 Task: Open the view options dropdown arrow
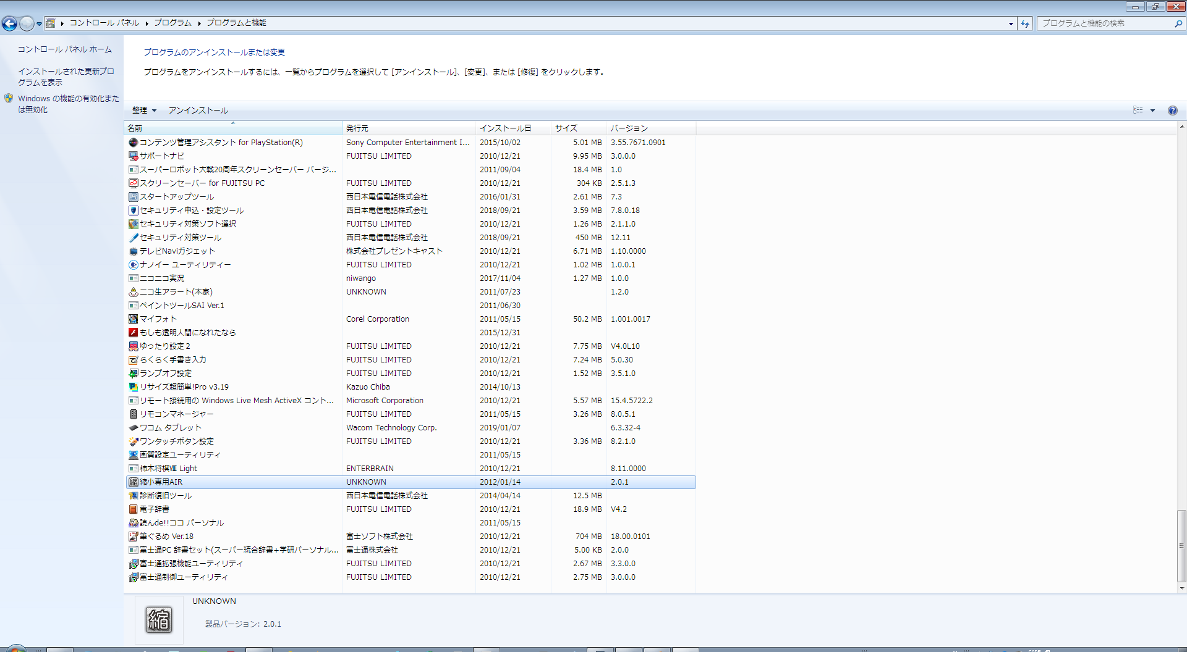click(x=1152, y=111)
